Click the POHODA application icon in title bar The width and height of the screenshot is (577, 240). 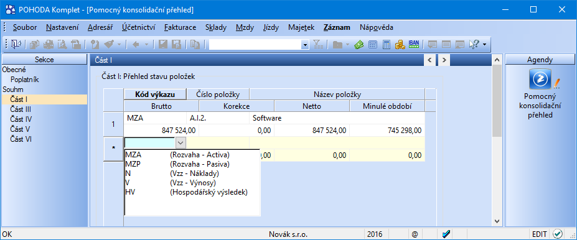pyautogui.click(x=11, y=9)
